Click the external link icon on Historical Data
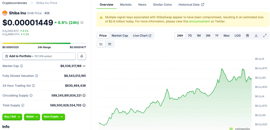The height and width of the screenshot is (130, 270). (x=203, y=5)
